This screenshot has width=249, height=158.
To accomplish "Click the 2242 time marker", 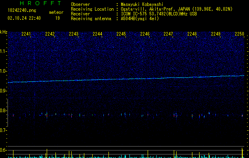I will pos(50,34).
